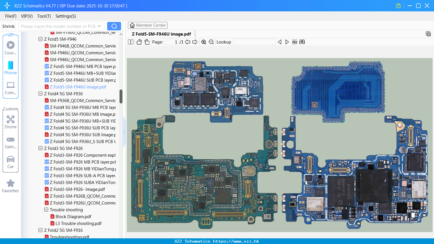Rotate the page counterclockwise
Image resolution: width=434 pixels, height=244 pixels.
[x=139, y=42]
